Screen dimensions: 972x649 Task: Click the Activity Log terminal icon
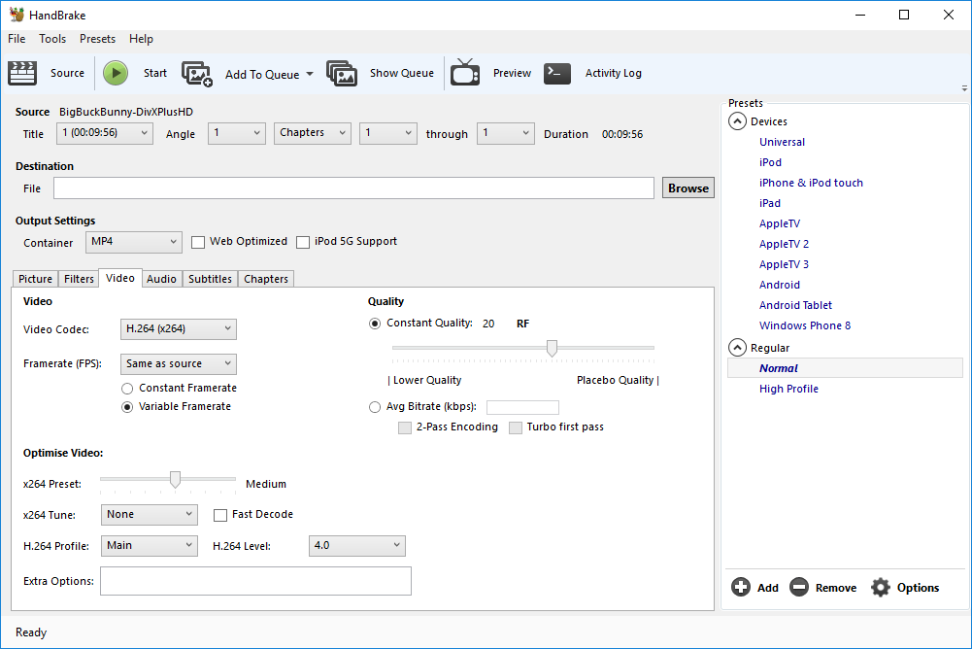point(557,73)
